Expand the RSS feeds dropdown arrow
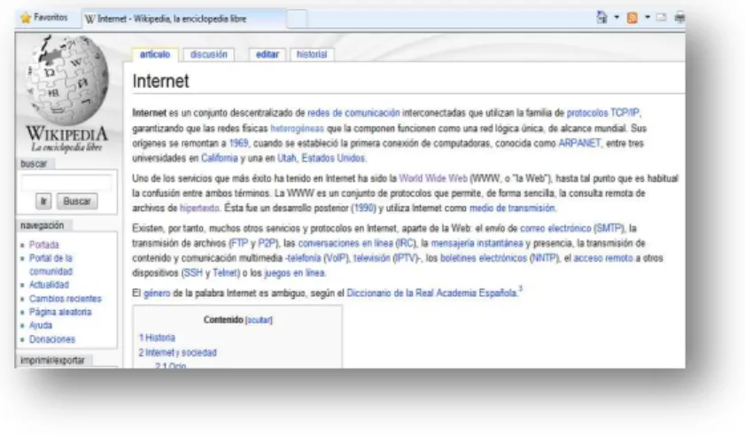 click(x=648, y=18)
